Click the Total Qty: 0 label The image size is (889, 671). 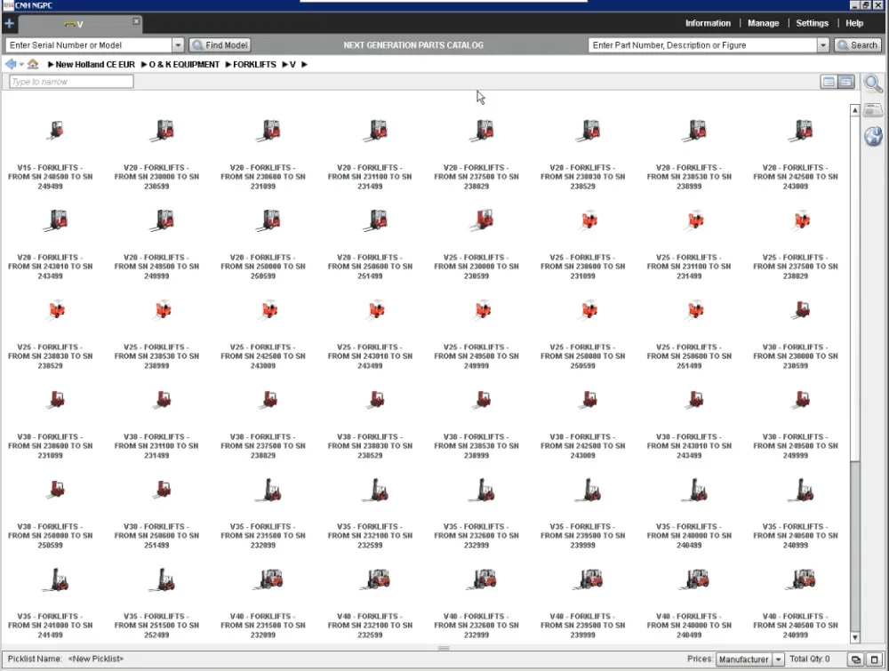click(809, 659)
